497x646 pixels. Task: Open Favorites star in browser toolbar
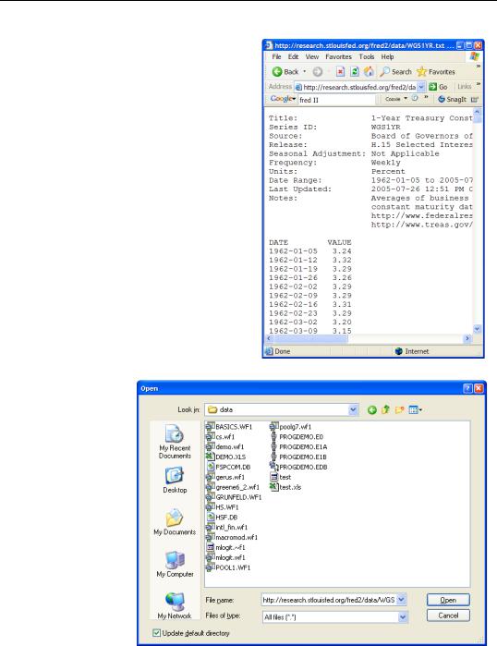click(x=436, y=72)
